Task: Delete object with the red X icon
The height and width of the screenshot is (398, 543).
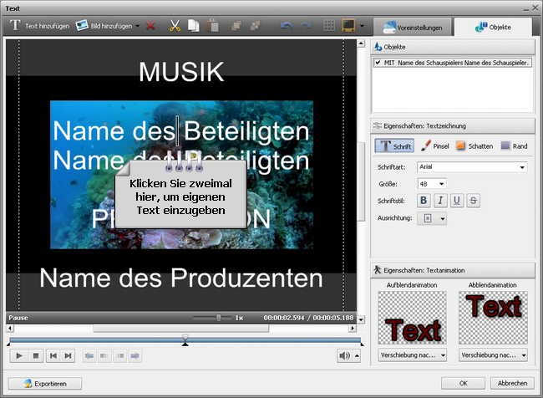Action: click(150, 26)
